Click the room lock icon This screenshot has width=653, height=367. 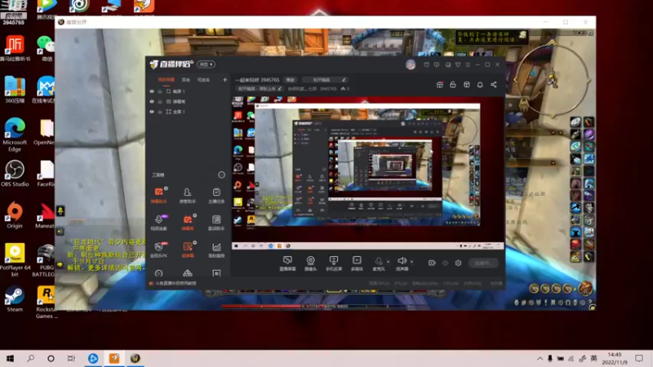coord(453,85)
